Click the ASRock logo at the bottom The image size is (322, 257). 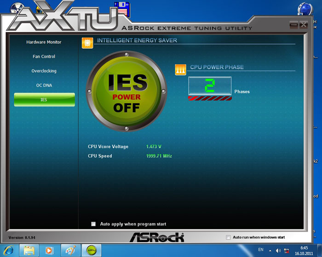coord(157,237)
